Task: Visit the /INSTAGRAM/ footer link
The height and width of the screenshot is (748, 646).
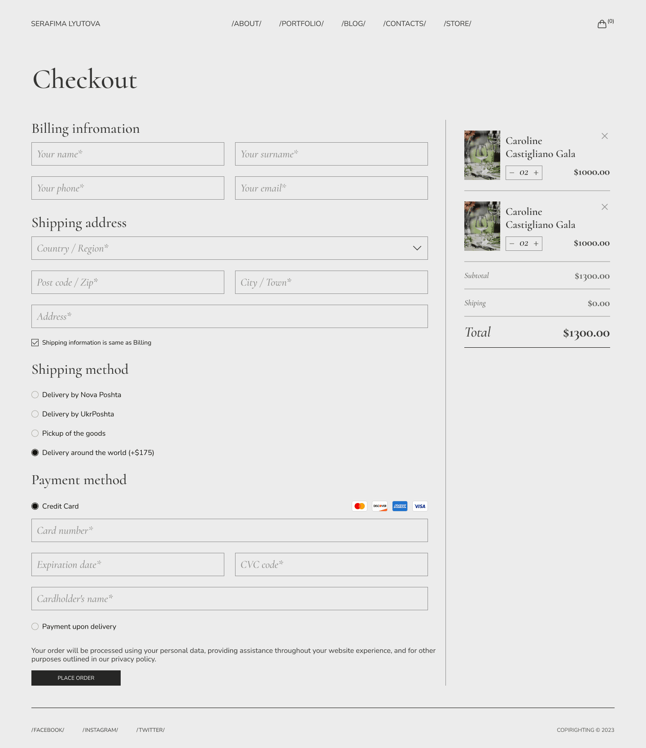Action: (100, 730)
